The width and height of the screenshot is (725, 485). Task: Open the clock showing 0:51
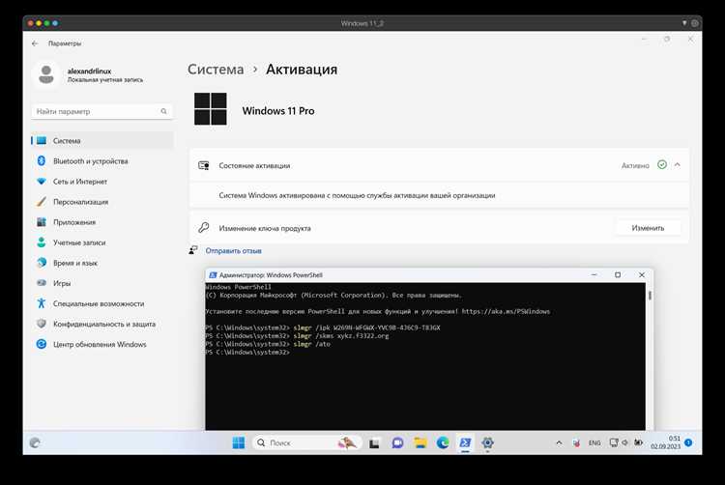(x=665, y=442)
